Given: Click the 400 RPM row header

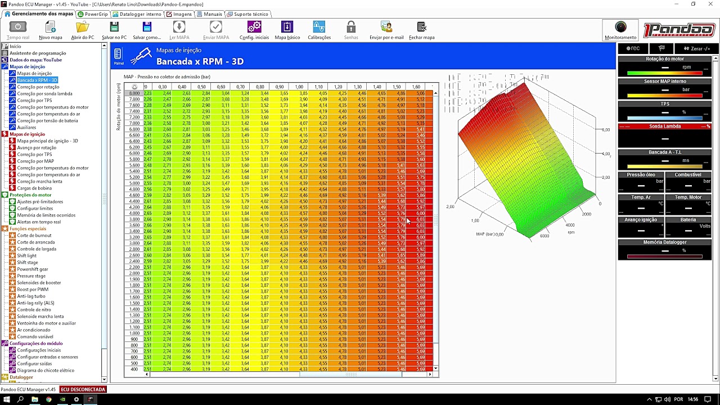Looking at the screenshot, I should 134,369.
